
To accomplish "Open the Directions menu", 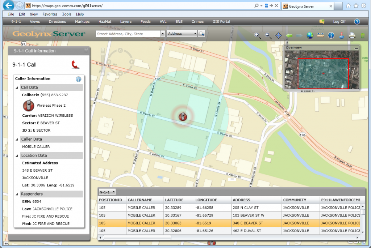I will click(57, 21).
